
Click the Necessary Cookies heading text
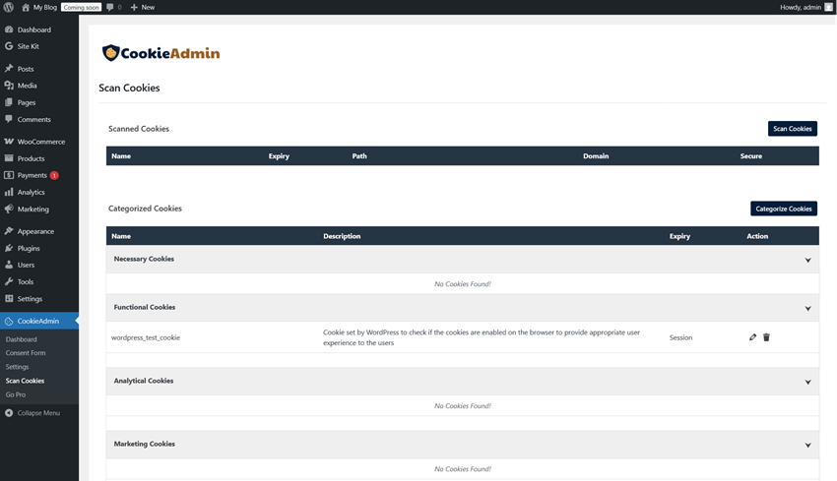tap(144, 259)
